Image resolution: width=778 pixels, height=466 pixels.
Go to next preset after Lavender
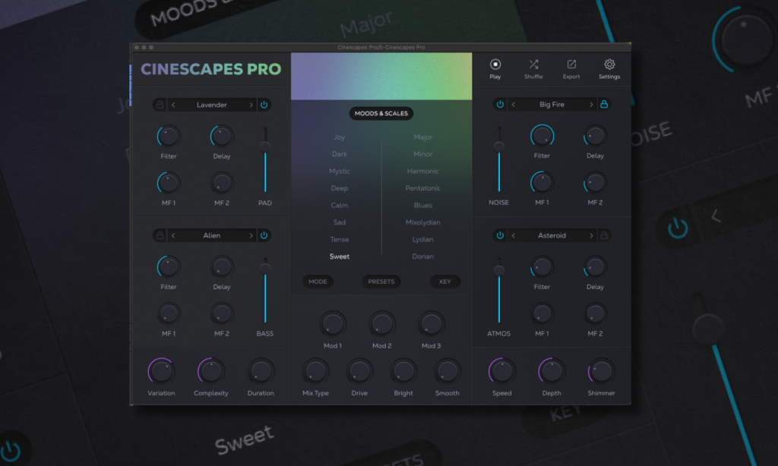click(x=251, y=105)
